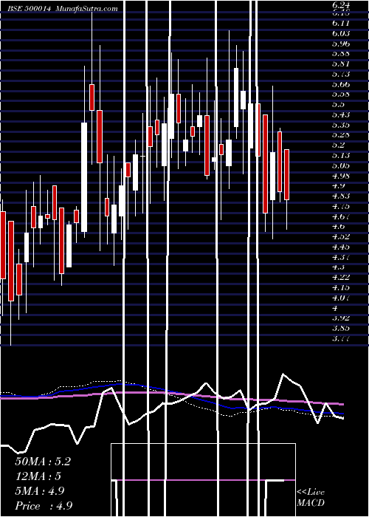
Task: Click the 6.03 price axis label
Action: click(340, 33)
